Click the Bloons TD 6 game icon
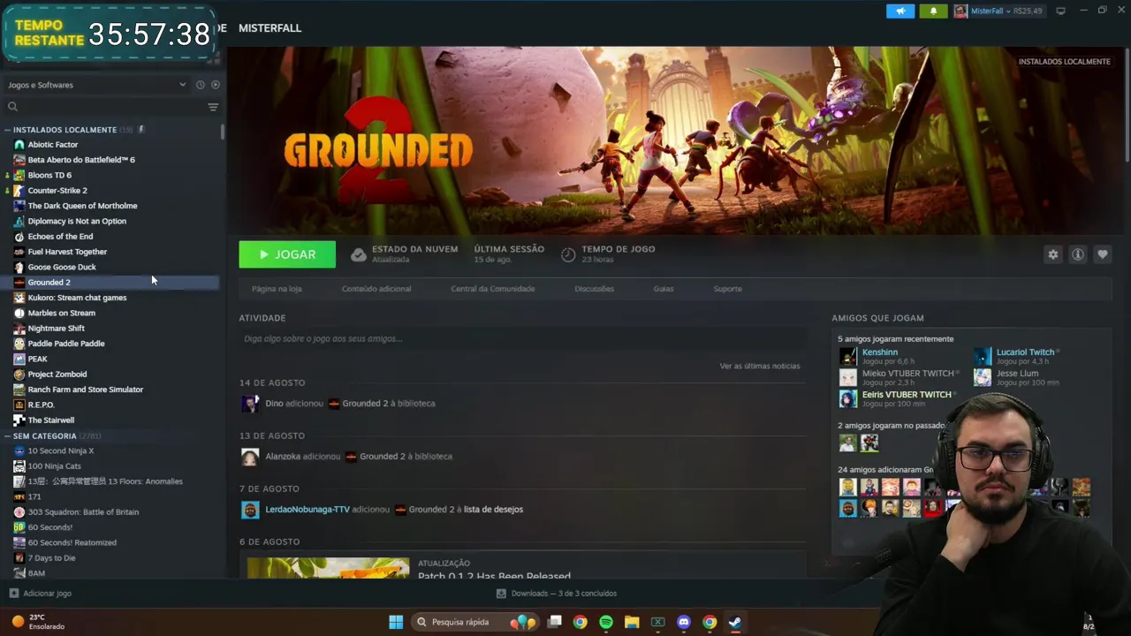The height and width of the screenshot is (636, 1131). (x=19, y=175)
